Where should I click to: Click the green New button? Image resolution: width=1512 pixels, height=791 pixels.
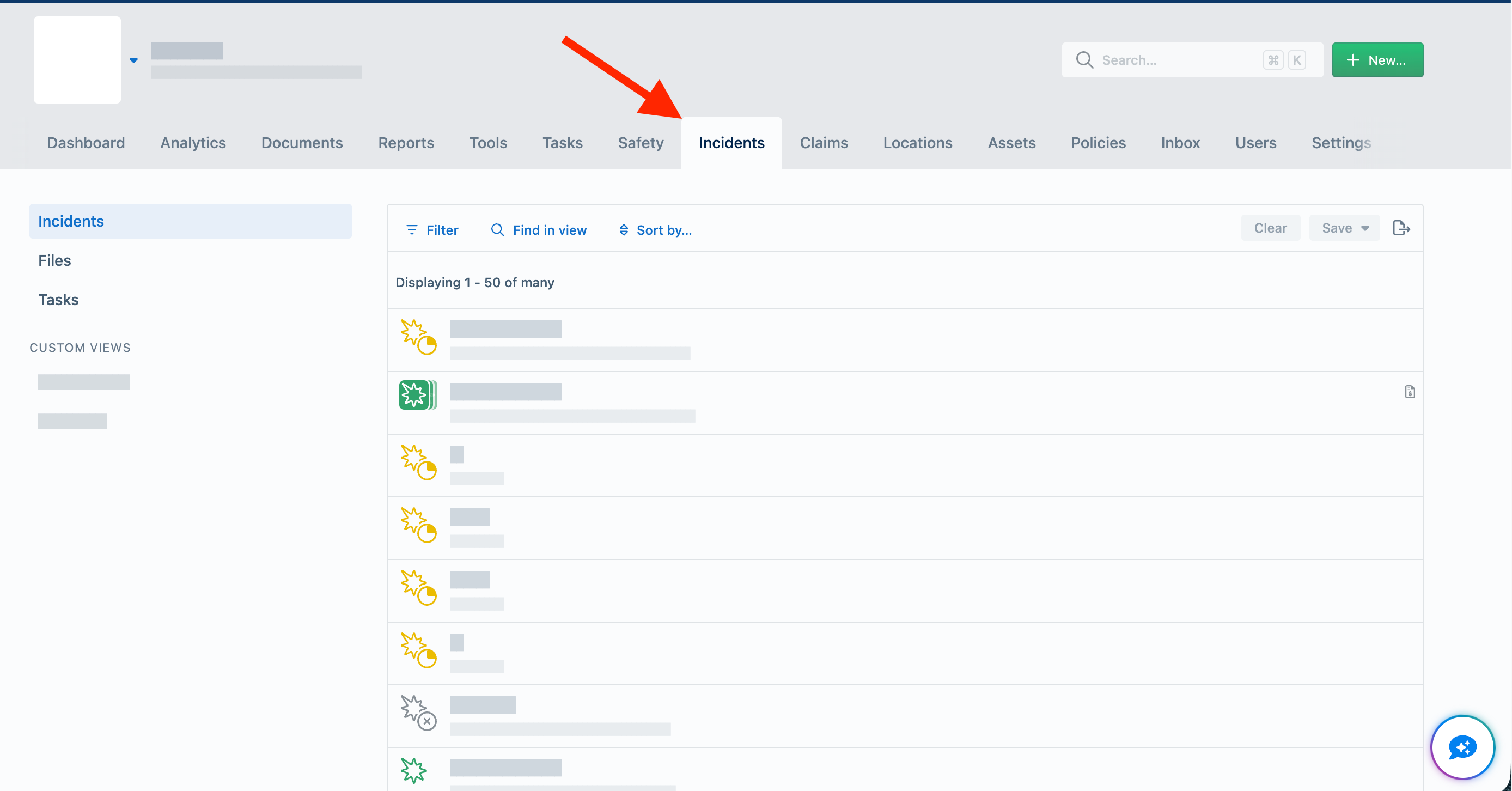(x=1377, y=60)
